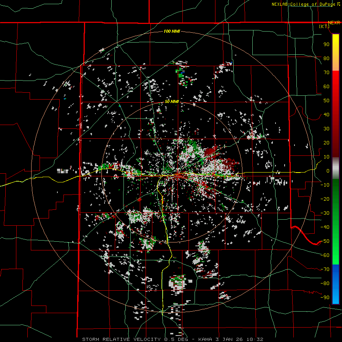Screen dimensions: 342x342
Task: Click the 50 value on the velocity scale
Action: click(326, 101)
